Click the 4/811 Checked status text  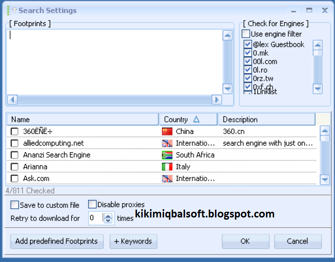coord(30,190)
